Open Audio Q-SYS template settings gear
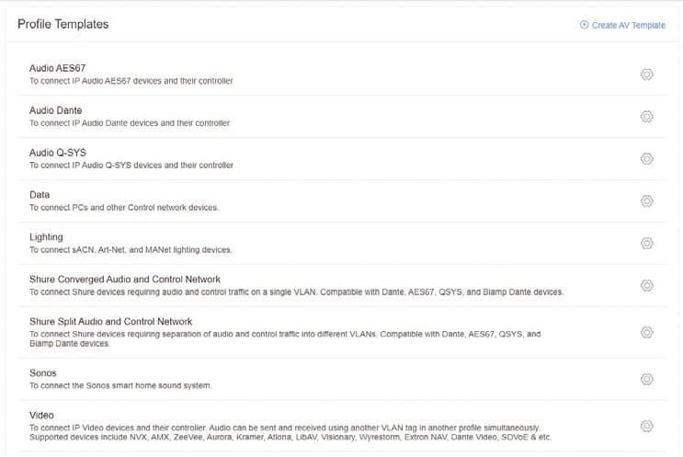 coord(646,159)
